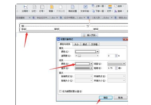Open the 虚实 dash style dropdown

84,68
